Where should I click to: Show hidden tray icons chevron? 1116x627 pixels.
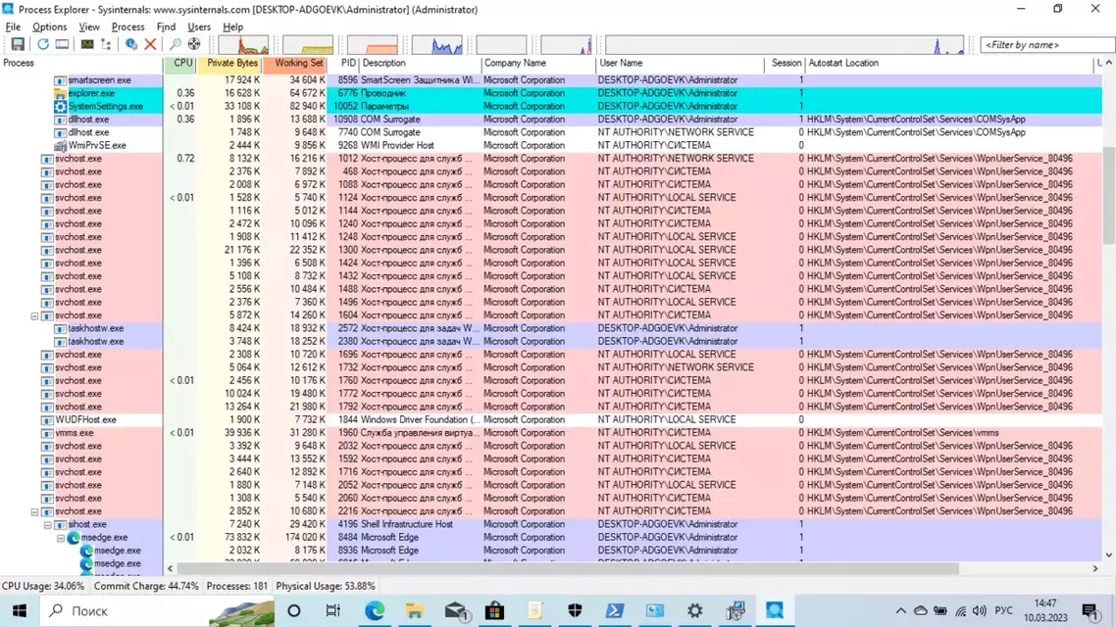900,610
